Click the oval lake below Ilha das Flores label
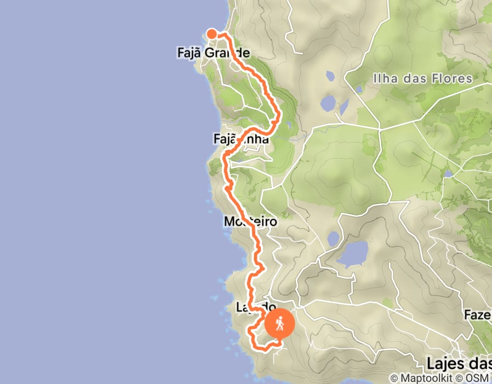Screen dimensions: 492x384 [328, 103]
